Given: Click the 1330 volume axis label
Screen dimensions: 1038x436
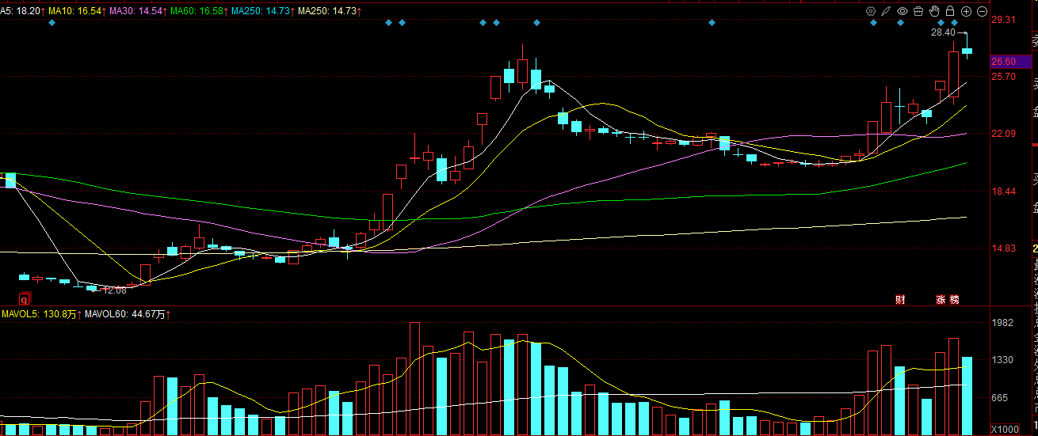Looking at the screenshot, I should click(1003, 360).
